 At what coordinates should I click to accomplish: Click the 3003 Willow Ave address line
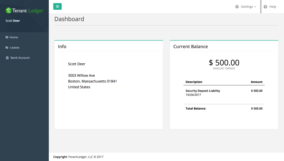tap(81, 76)
